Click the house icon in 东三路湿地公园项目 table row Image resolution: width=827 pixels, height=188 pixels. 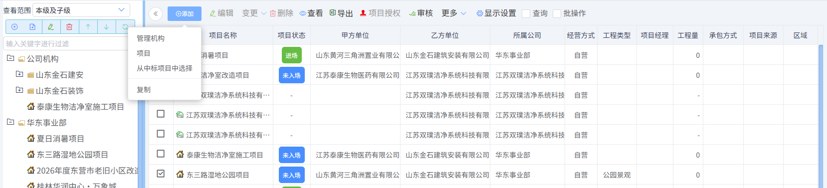pyautogui.click(x=180, y=175)
